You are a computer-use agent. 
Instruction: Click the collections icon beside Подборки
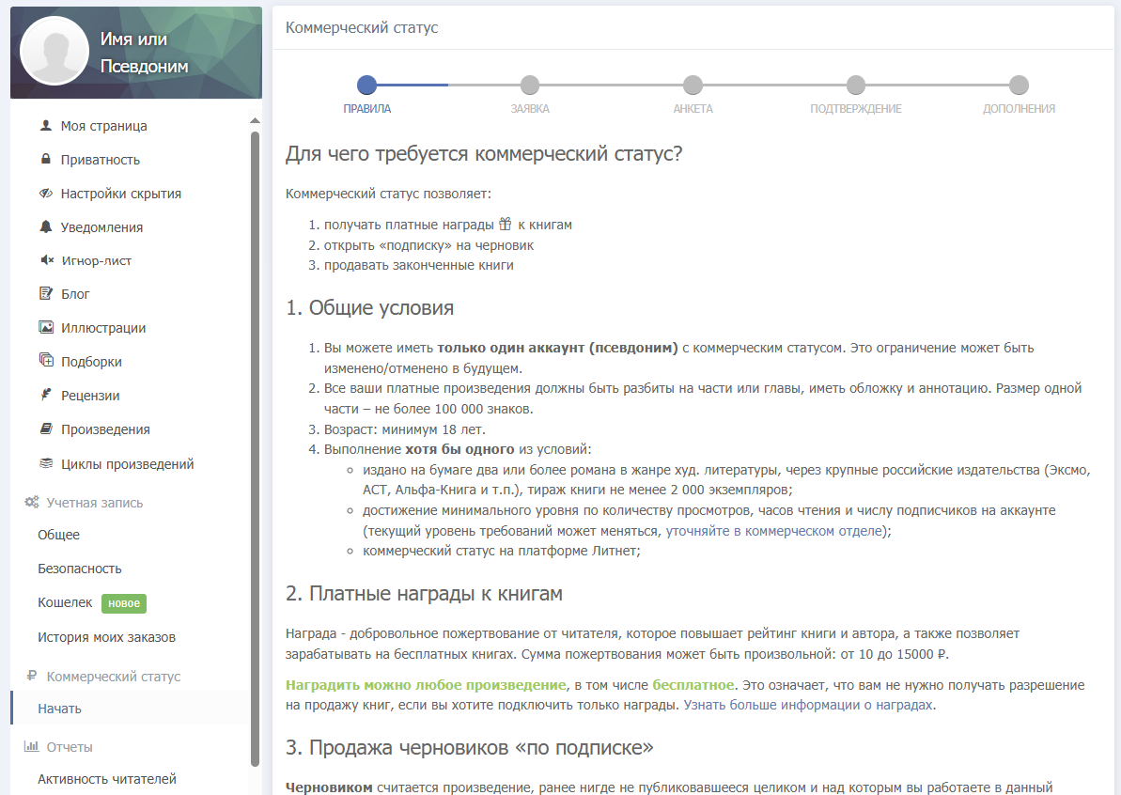click(x=46, y=360)
